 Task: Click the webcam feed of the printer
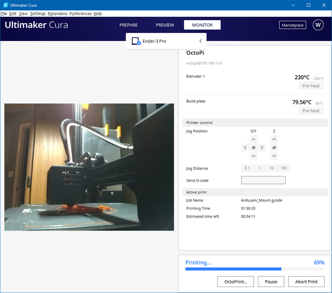[89, 167]
